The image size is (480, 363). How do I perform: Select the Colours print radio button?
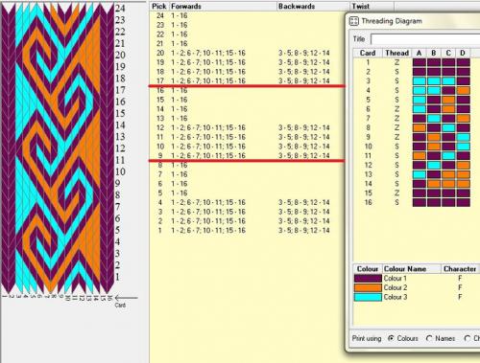[391, 338]
